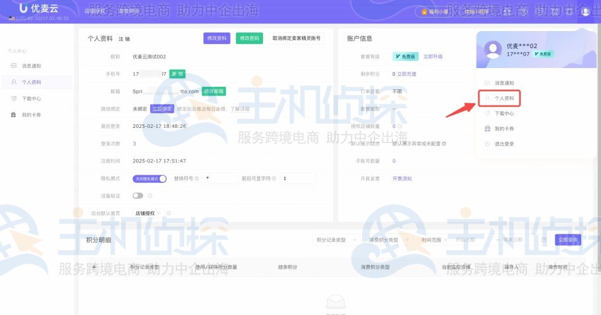This screenshot has width=601, height=315.
Task: Click the info icon beside 店铺授权 dropdown
Action: click(168, 213)
